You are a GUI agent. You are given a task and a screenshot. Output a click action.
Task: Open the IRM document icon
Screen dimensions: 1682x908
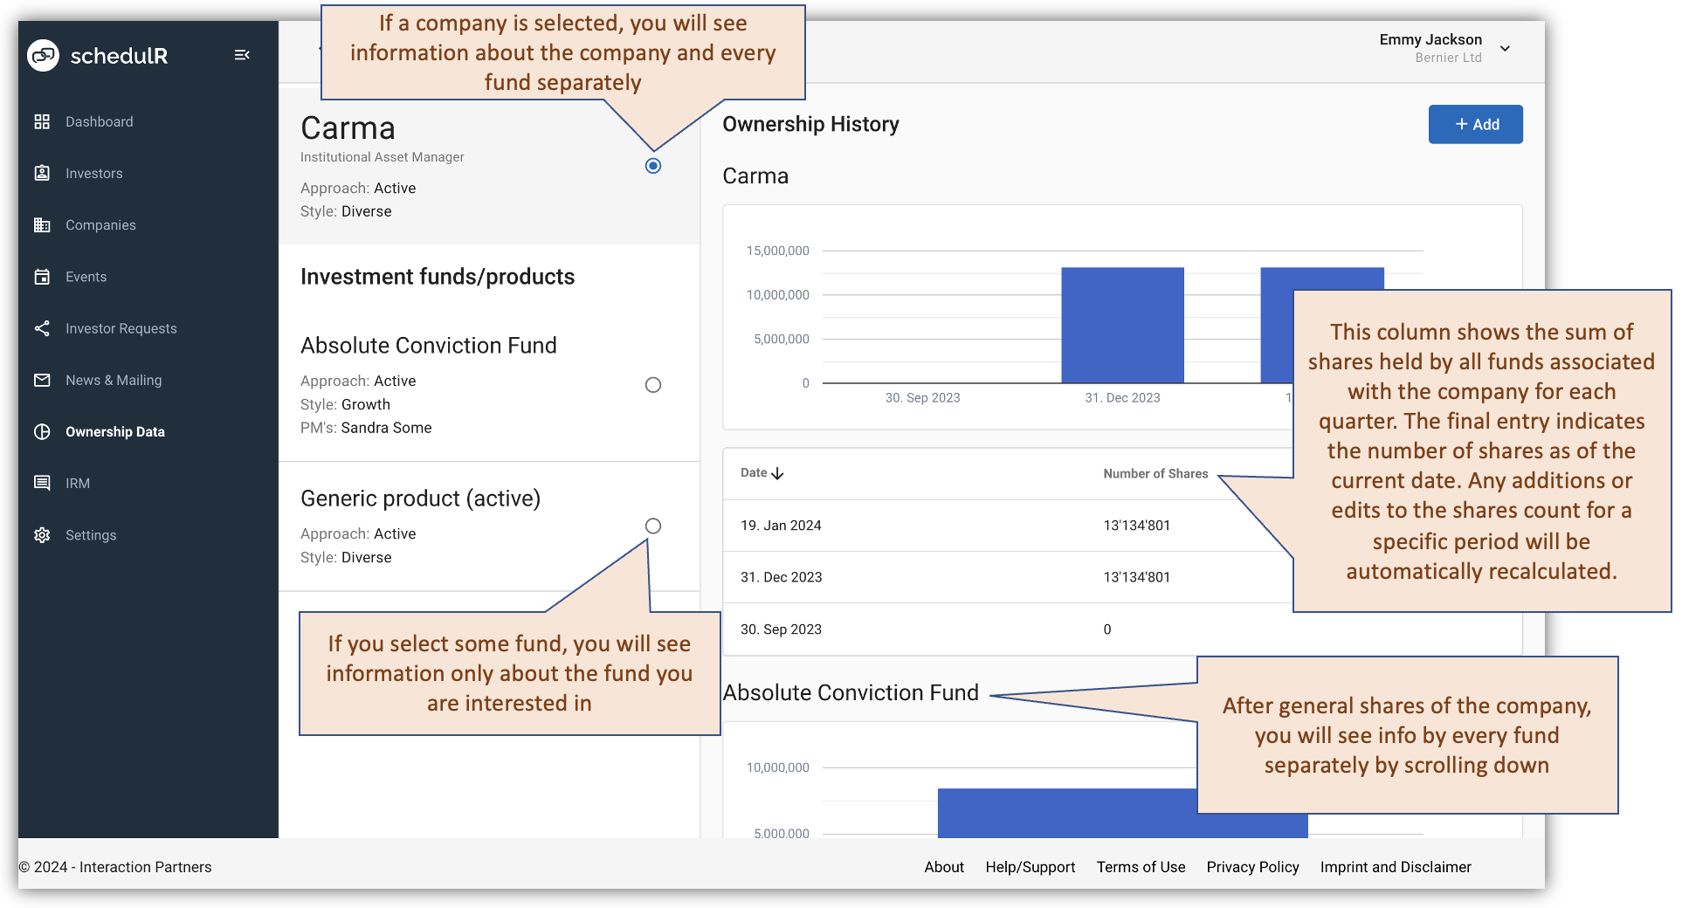coord(41,483)
